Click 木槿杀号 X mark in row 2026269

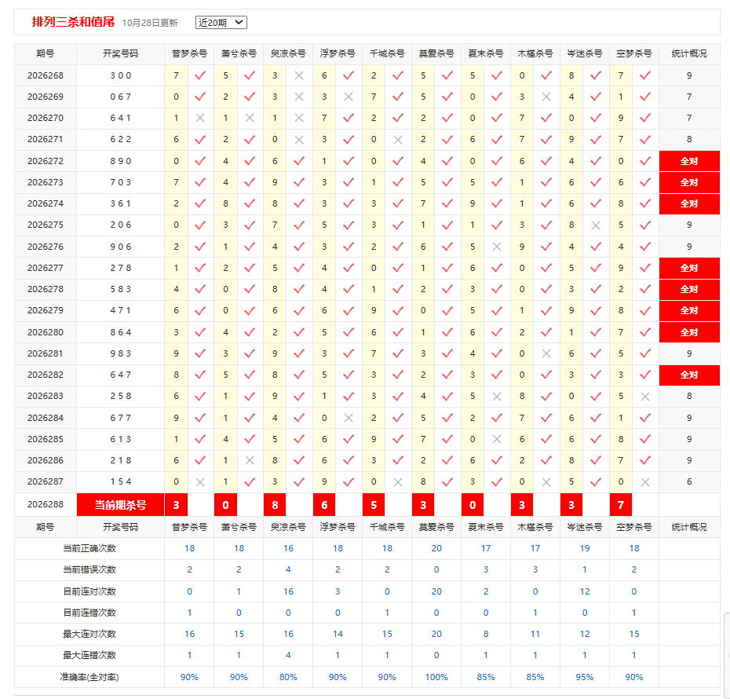546,97
